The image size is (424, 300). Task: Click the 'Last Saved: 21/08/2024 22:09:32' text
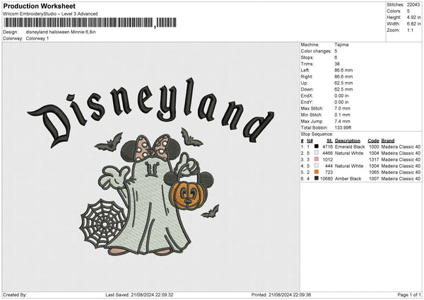pyautogui.click(x=139, y=294)
